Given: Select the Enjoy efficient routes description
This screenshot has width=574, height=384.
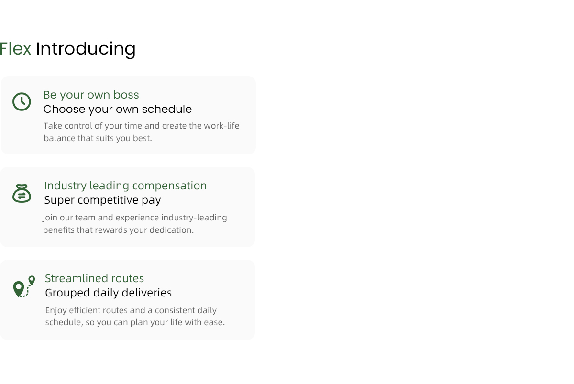Looking at the screenshot, I should 135,317.
